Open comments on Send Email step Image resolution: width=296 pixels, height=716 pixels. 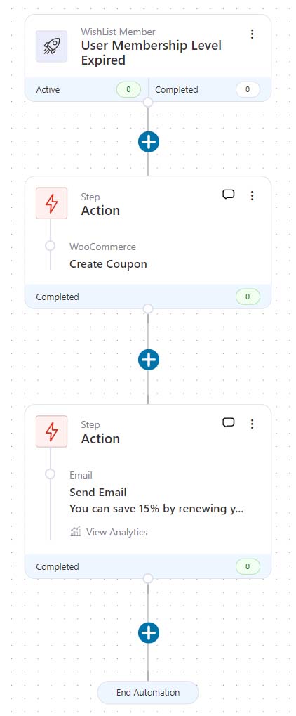click(x=229, y=423)
